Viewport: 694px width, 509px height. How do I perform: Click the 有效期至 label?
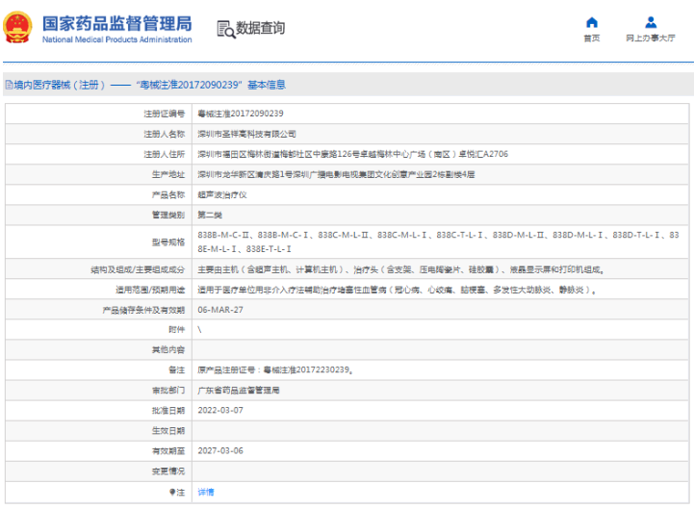tap(168, 450)
